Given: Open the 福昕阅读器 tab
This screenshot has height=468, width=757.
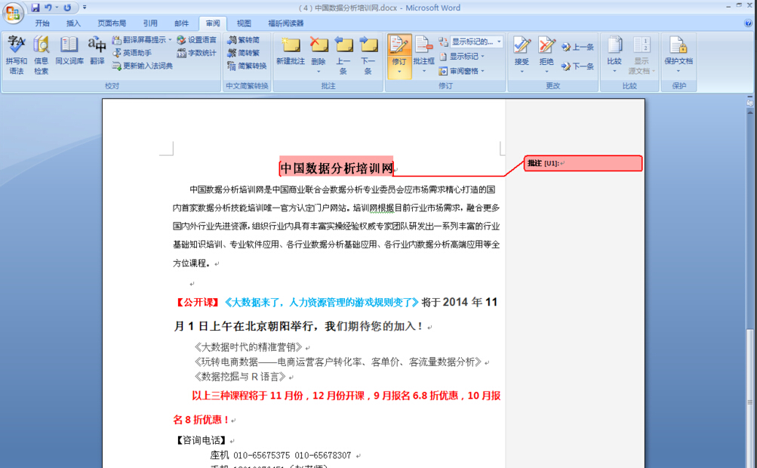Looking at the screenshot, I should click(x=286, y=23).
